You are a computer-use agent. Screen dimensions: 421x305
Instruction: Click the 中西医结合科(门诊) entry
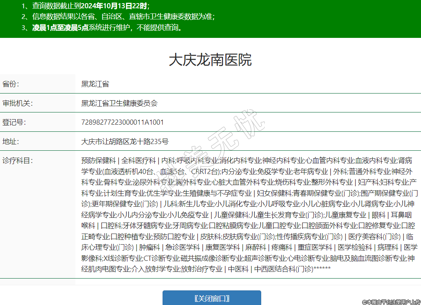click(283, 269)
